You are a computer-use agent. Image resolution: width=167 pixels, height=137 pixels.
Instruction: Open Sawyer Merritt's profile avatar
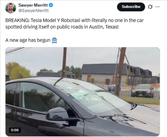pos(11,8)
